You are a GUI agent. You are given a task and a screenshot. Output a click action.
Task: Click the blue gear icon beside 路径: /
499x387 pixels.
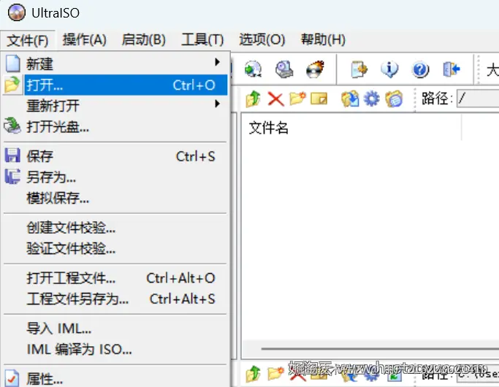(x=371, y=99)
